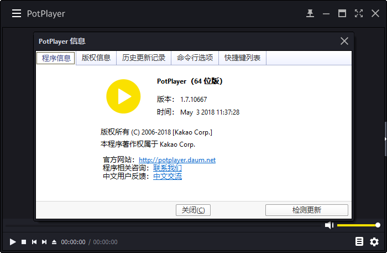The width and height of the screenshot is (387, 253).
Task: Click the elapsed time 00:00:00 display
Action: [x=73, y=242]
